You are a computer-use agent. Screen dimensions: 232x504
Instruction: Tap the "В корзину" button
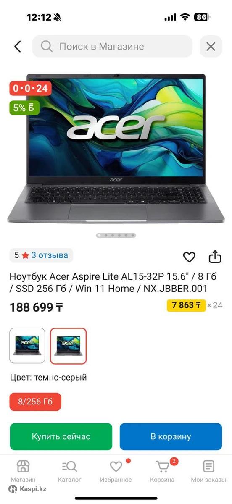(x=171, y=437)
